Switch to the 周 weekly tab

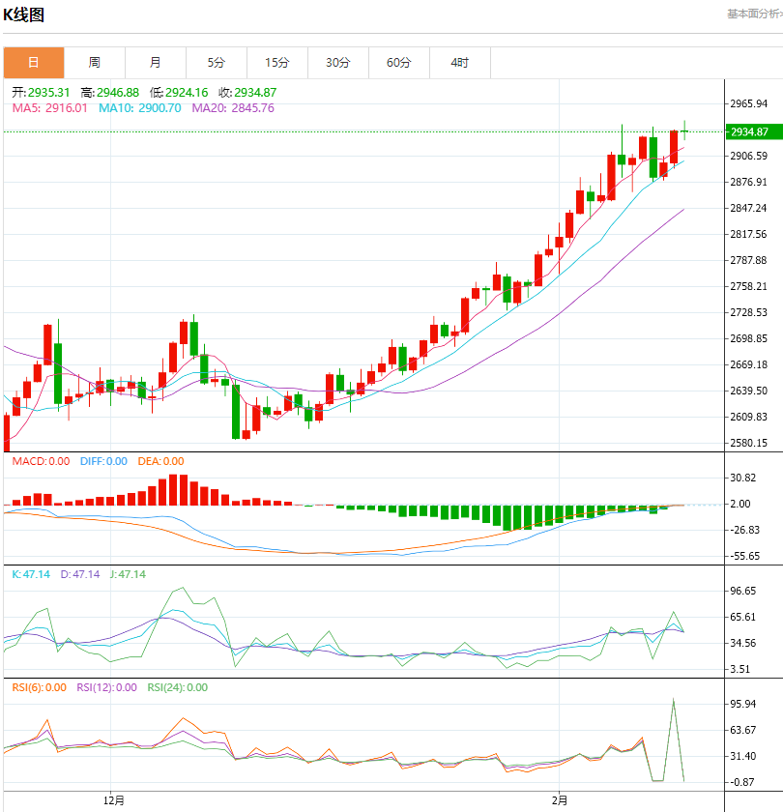(x=95, y=63)
